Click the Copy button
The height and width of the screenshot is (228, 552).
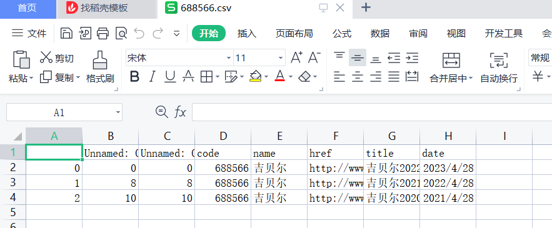pyautogui.click(x=56, y=77)
